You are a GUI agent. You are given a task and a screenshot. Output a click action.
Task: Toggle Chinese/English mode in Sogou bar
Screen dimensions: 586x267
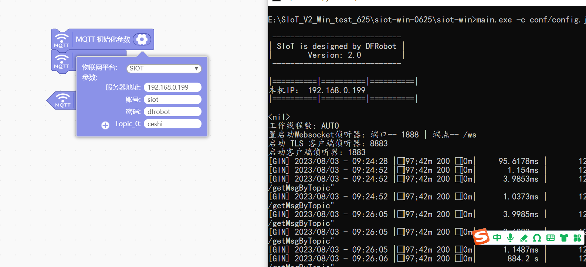497,237
